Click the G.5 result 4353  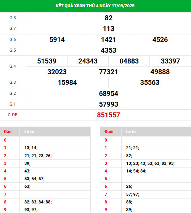pos(109,50)
